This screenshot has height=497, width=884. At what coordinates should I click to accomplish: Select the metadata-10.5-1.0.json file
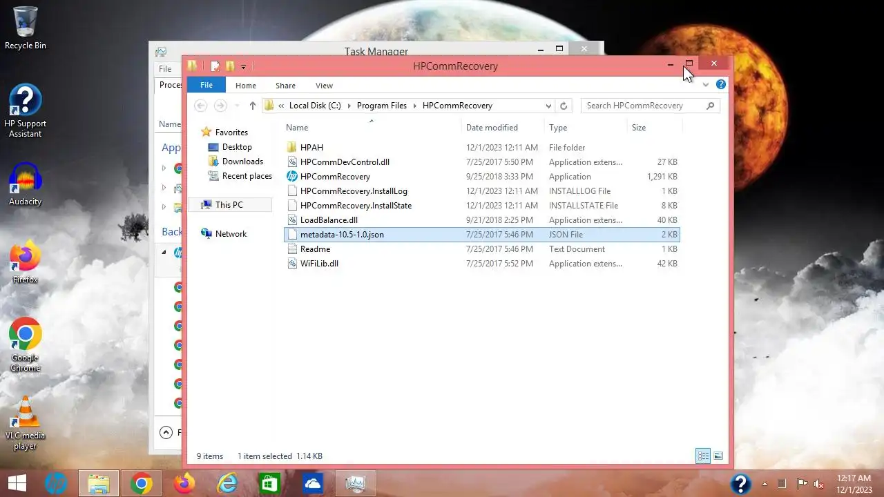click(482, 234)
